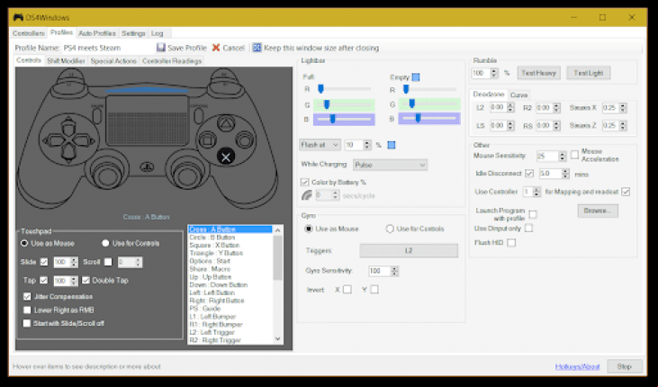
Task: Click the Test Heavy rumble button
Action: (538, 73)
